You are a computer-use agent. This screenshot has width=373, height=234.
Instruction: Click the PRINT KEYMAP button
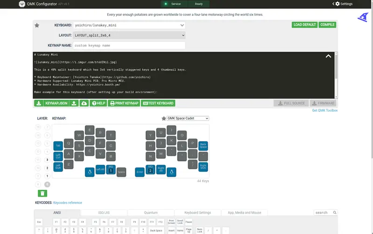(x=124, y=103)
